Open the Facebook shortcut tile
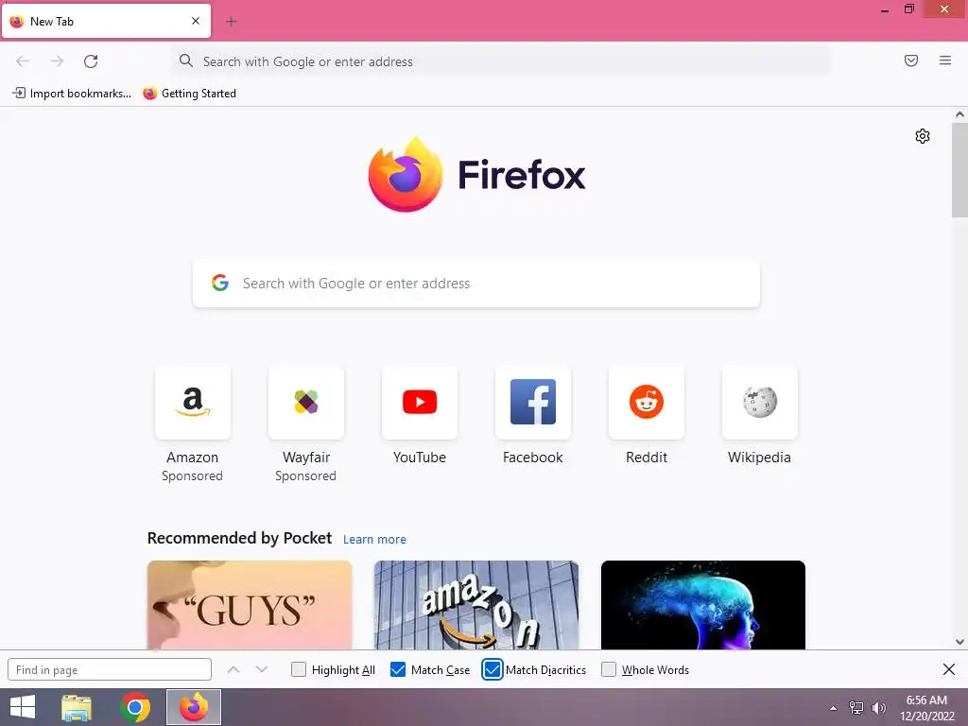This screenshot has width=968, height=726. [x=533, y=403]
